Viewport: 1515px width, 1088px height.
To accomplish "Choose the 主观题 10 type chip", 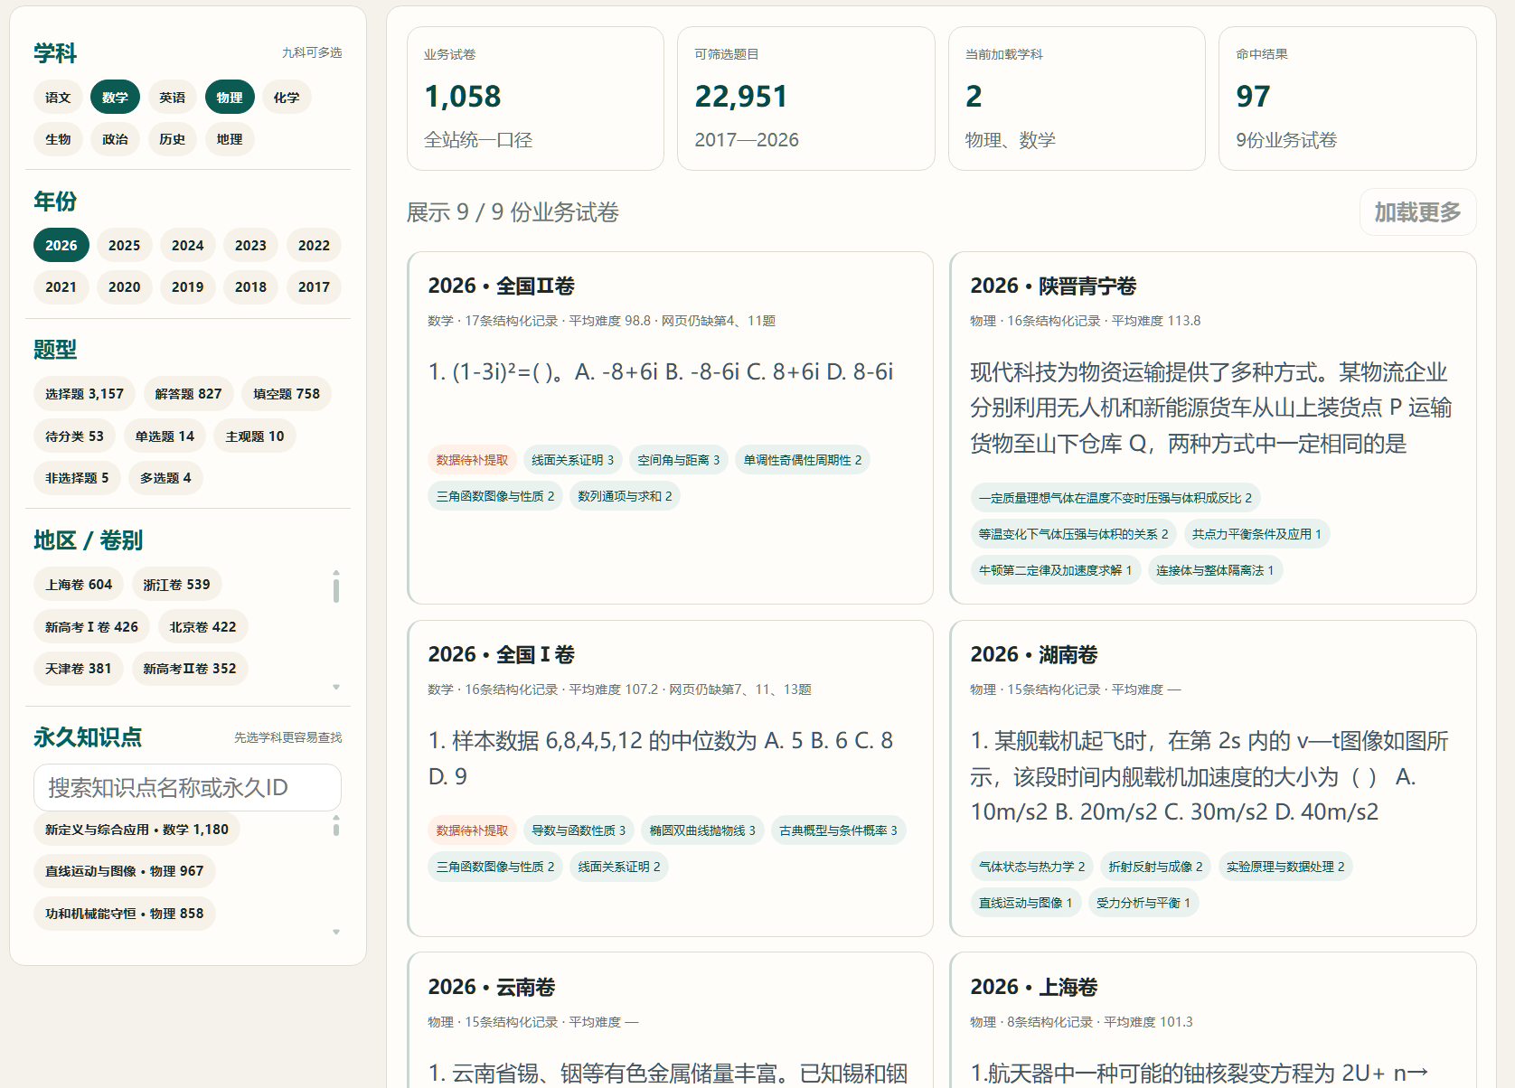I will [x=255, y=436].
